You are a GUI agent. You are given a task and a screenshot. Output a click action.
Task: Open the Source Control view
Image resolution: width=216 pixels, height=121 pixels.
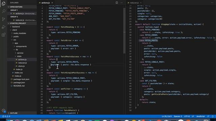pos(4,19)
